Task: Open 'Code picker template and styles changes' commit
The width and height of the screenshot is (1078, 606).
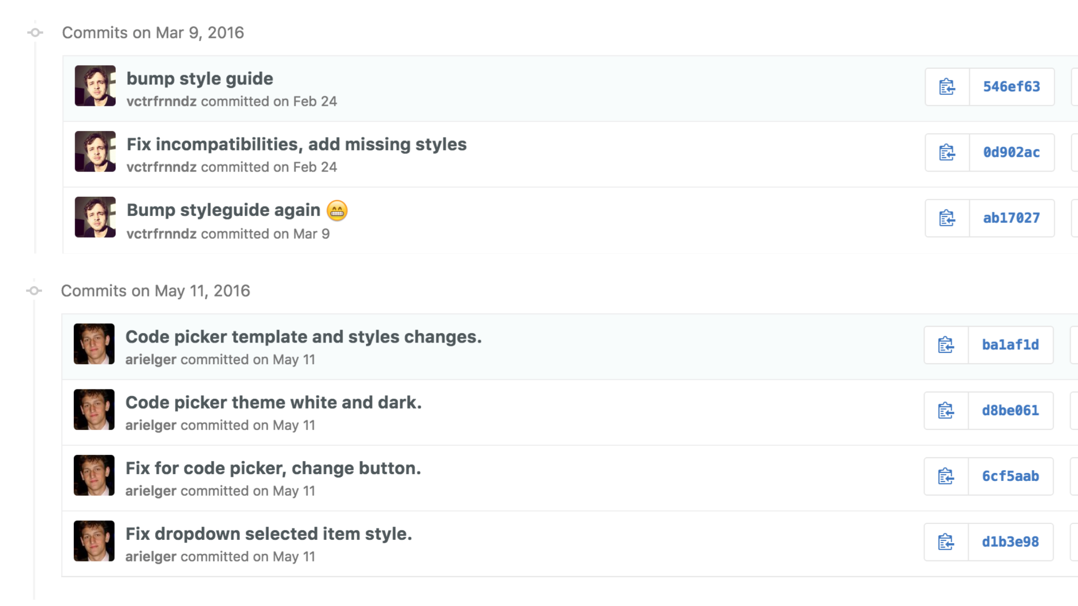Action: pos(303,337)
